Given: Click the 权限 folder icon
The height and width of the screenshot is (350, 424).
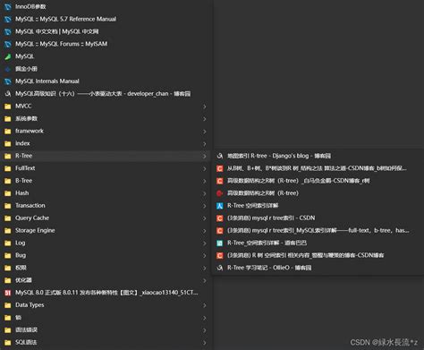Looking at the screenshot, I should 8,268.
